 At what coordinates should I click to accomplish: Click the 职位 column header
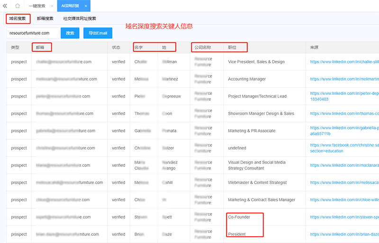[x=232, y=47]
